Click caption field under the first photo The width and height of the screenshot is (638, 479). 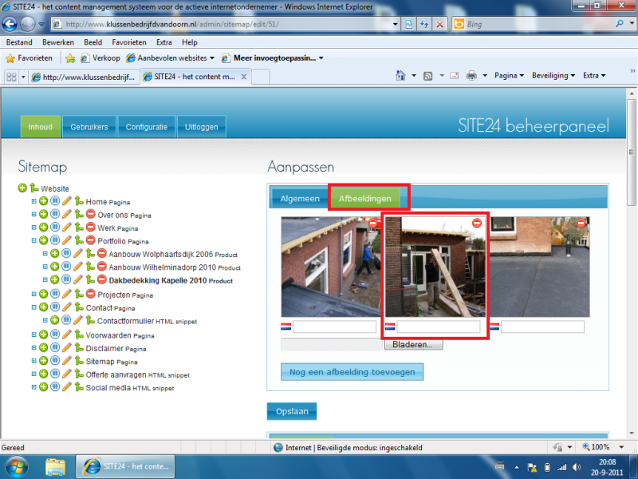[x=334, y=327]
